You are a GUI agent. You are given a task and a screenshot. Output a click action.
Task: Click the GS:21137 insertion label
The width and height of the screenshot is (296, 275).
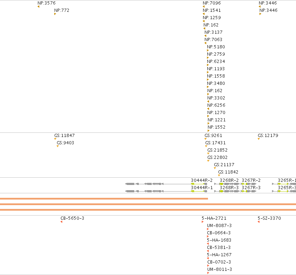[224, 165]
